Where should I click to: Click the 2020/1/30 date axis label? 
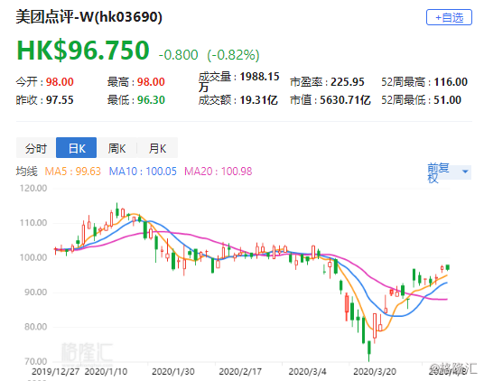tap(173, 371)
